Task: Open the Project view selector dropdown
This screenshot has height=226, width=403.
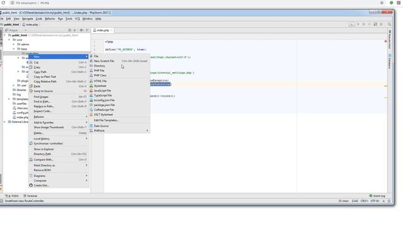Action: click(25, 30)
